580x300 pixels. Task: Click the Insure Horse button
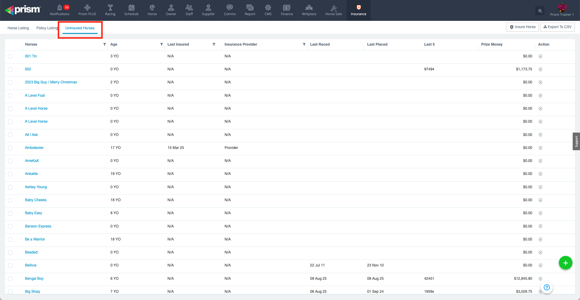tap(522, 27)
